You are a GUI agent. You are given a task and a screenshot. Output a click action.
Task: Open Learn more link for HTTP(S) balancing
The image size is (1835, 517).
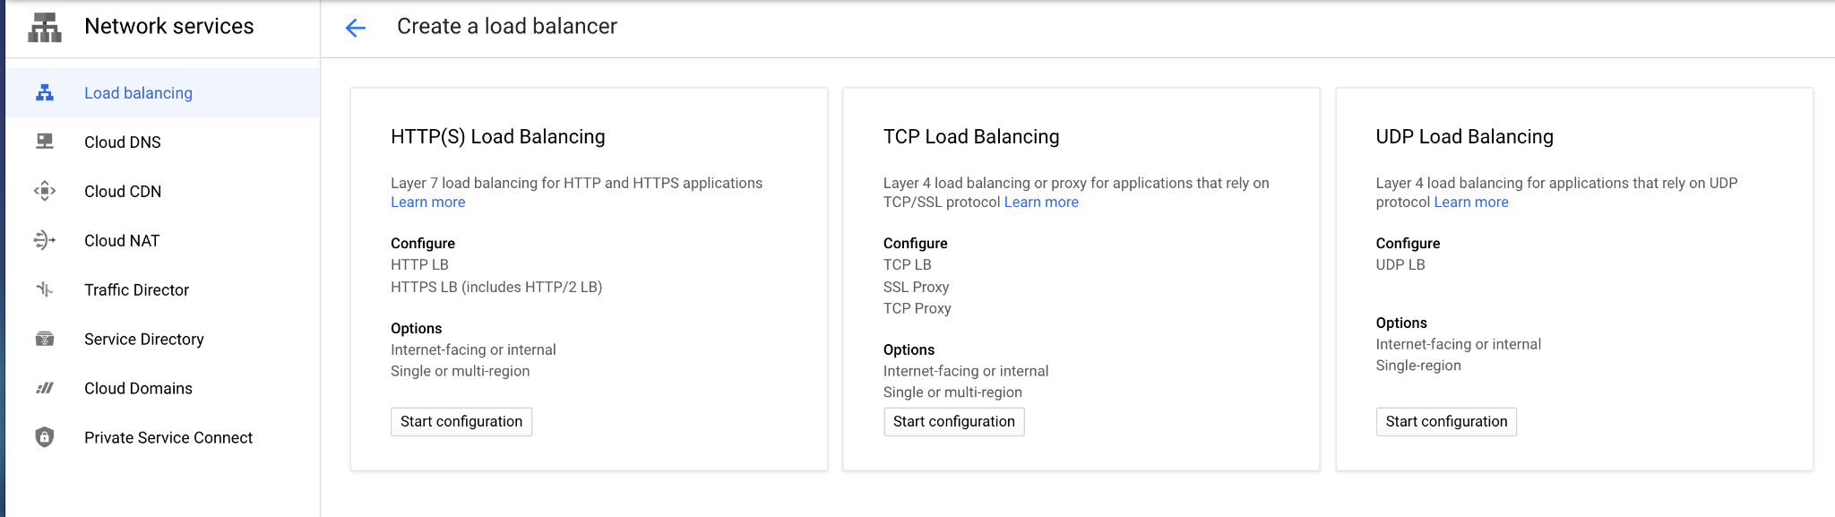pos(427,202)
